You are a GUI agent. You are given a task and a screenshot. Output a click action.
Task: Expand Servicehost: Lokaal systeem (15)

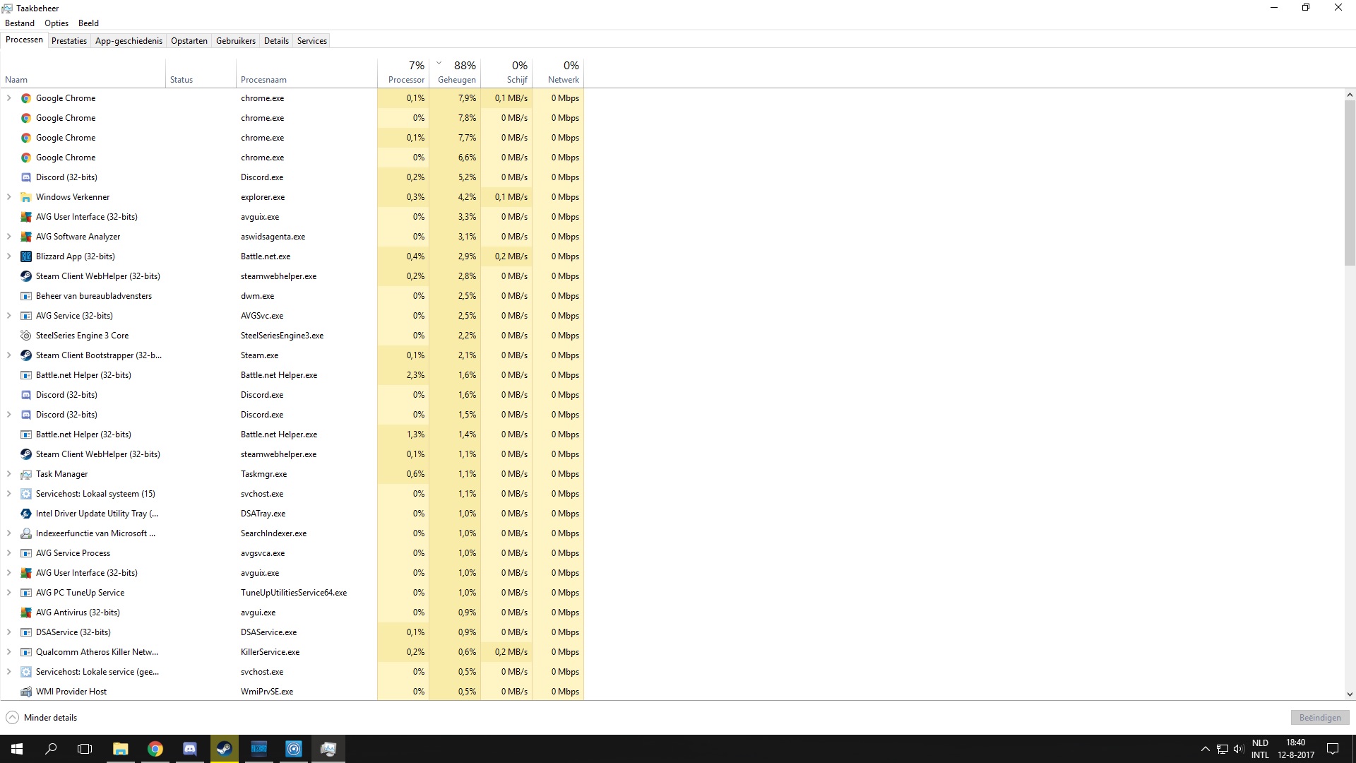pos(8,494)
